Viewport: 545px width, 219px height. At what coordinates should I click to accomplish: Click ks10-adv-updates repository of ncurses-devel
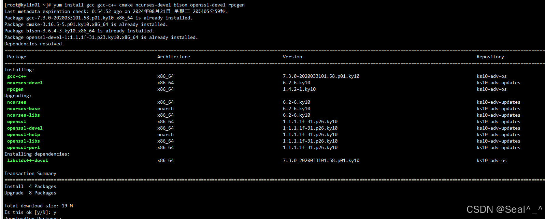[499, 83]
